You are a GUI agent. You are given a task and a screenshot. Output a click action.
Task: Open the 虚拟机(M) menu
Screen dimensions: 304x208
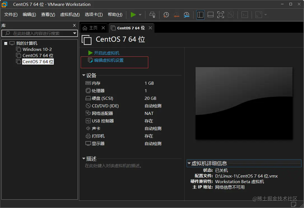tap(70, 15)
